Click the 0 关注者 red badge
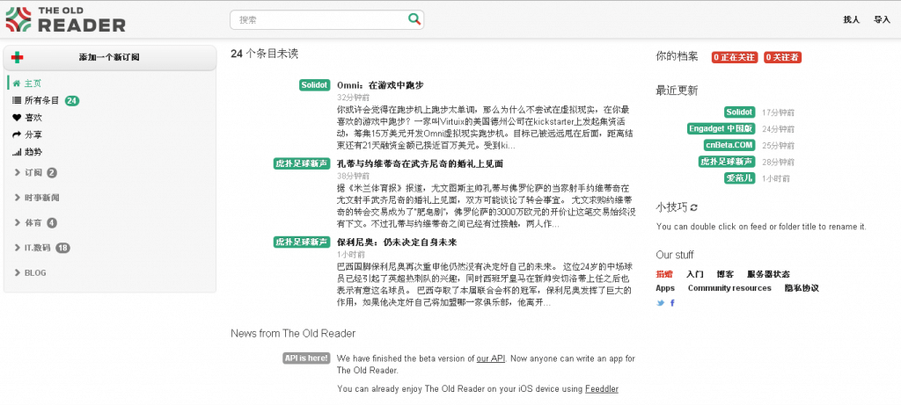 (782, 57)
